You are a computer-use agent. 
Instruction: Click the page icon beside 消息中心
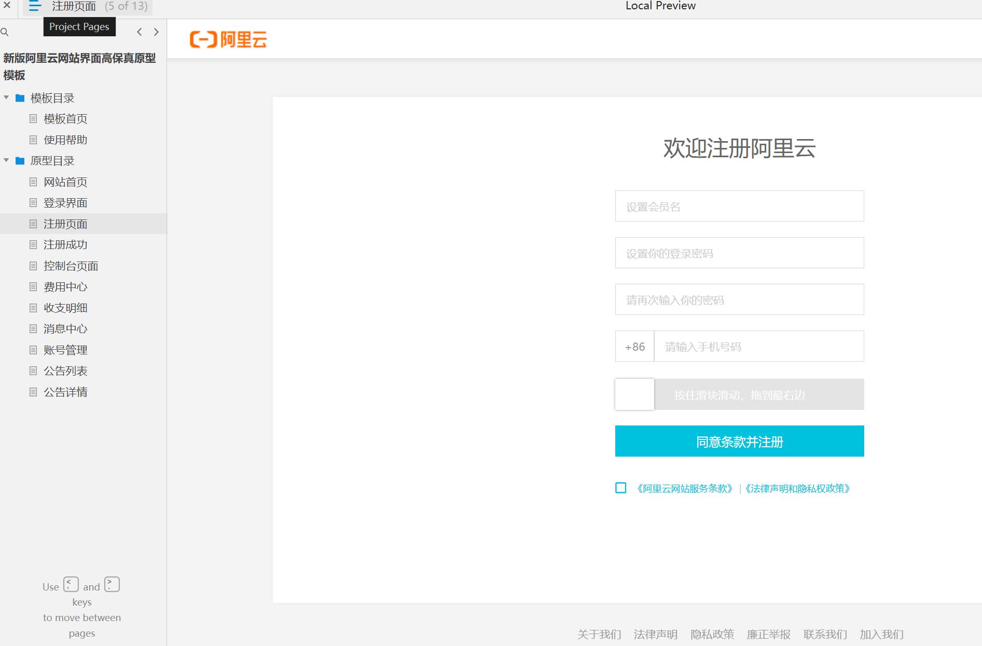coord(33,329)
